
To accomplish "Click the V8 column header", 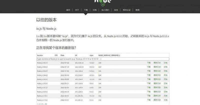I will tap(76, 55).
